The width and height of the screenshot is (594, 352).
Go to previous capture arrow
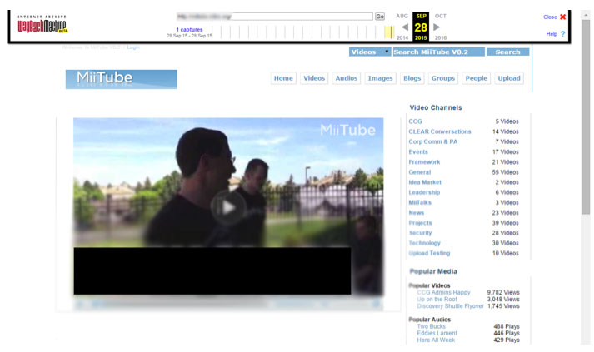pos(405,27)
